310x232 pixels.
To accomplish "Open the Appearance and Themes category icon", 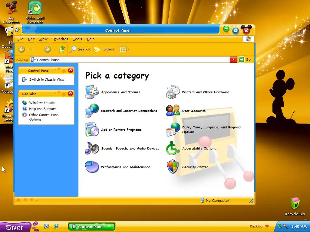I will pos(92,92).
